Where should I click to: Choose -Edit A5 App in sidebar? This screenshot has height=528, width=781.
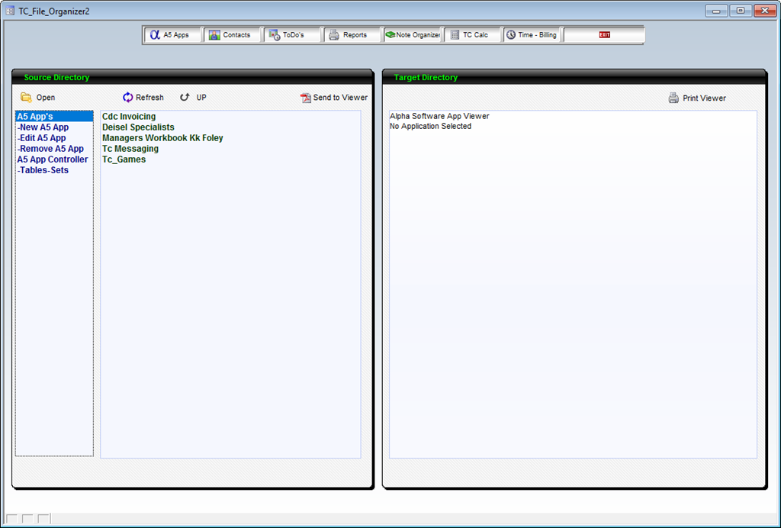pos(41,138)
